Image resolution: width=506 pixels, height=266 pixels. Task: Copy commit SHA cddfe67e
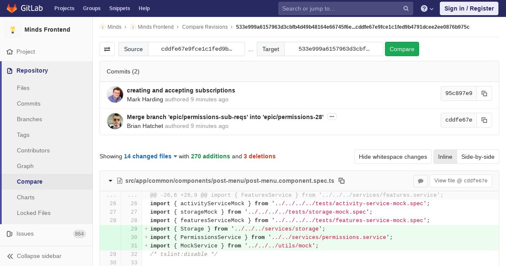(484, 120)
